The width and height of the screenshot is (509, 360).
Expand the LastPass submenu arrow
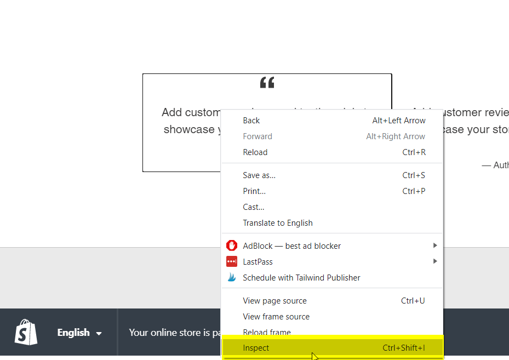[435, 261]
